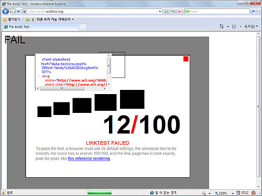The image size is (262, 196).
Task: Expand the Home button dropdown arrow
Action: tap(228, 27)
